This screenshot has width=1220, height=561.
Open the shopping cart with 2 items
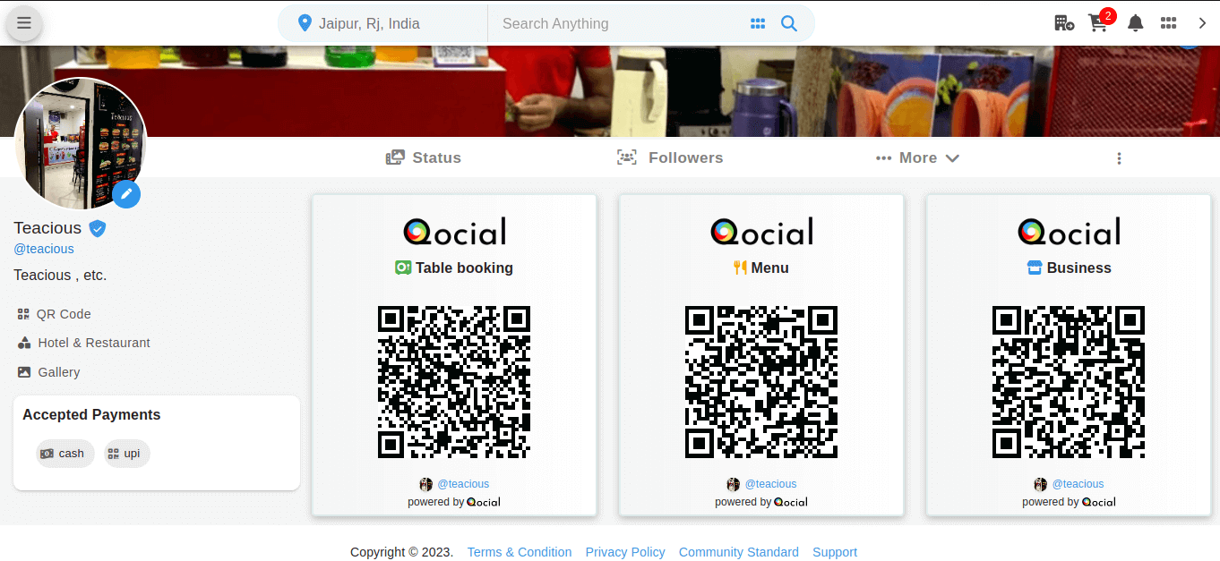pyautogui.click(x=1099, y=22)
